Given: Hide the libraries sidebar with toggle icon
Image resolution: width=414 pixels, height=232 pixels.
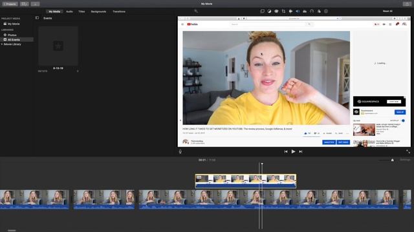Looking at the screenshot, I should pyautogui.click(x=37, y=18).
